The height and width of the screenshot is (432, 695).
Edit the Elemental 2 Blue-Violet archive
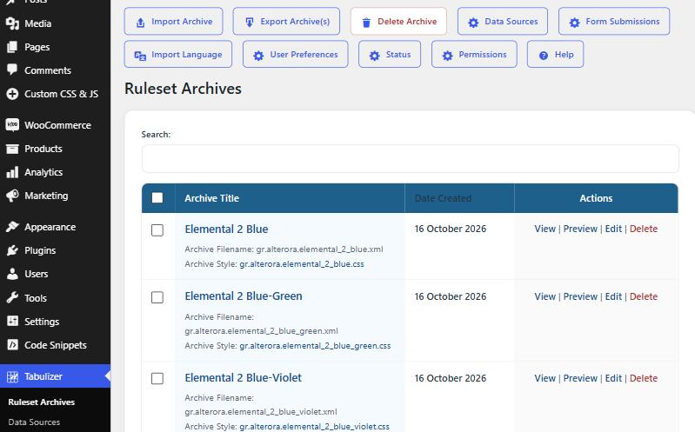613,378
